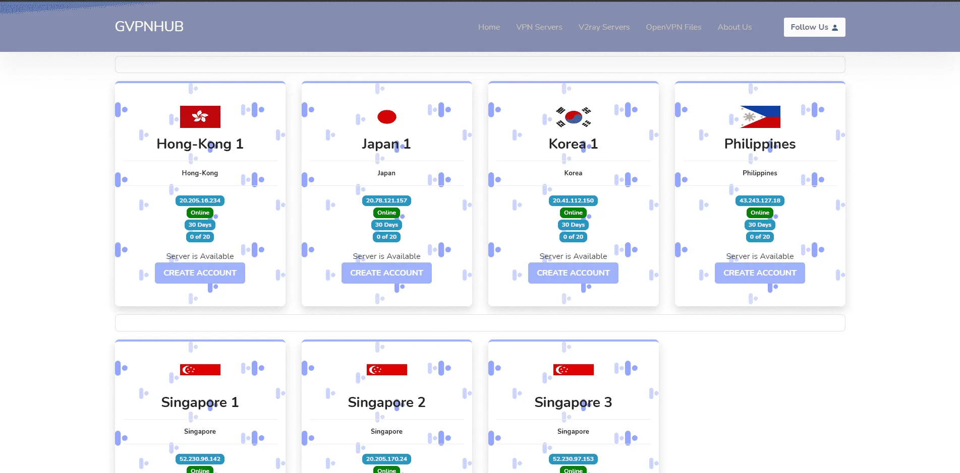Click the Singapore 3 flag icon

[573, 370]
